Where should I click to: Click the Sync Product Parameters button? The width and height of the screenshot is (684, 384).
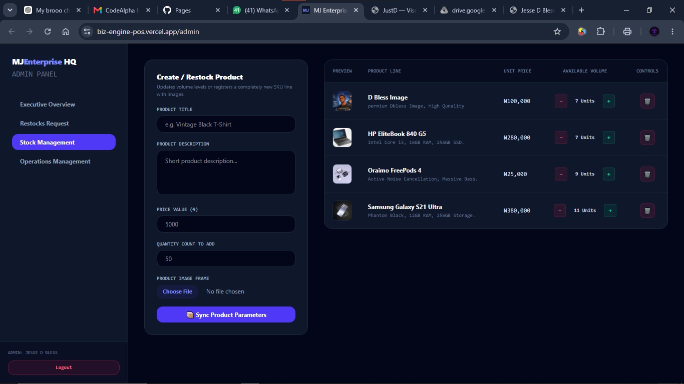point(226,314)
